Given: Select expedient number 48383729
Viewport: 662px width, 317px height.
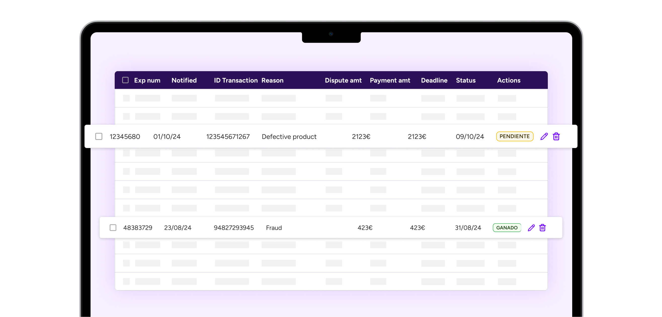Looking at the screenshot, I should tap(138, 228).
